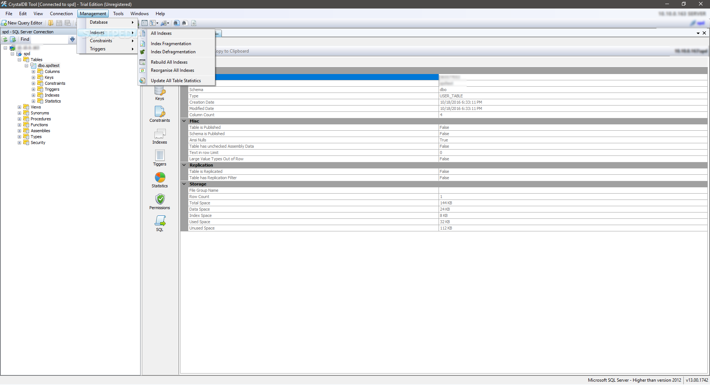Image resolution: width=710 pixels, height=385 pixels.
Task: Open the Constraints submenu in Management
Action: pos(107,41)
